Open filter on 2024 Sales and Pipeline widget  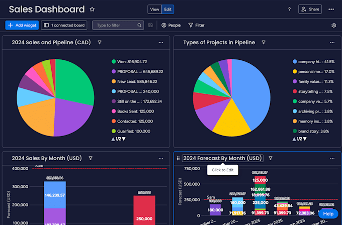(x=100, y=43)
